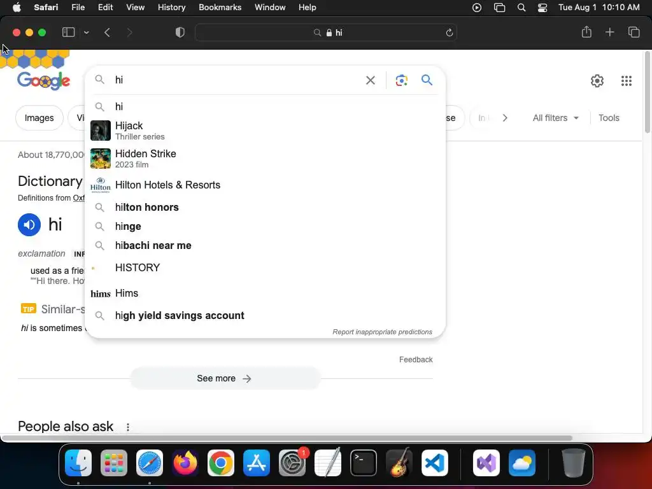Open the Edit menu
The width and height of the screenshot is (652, 489).
tap(105, 8)
